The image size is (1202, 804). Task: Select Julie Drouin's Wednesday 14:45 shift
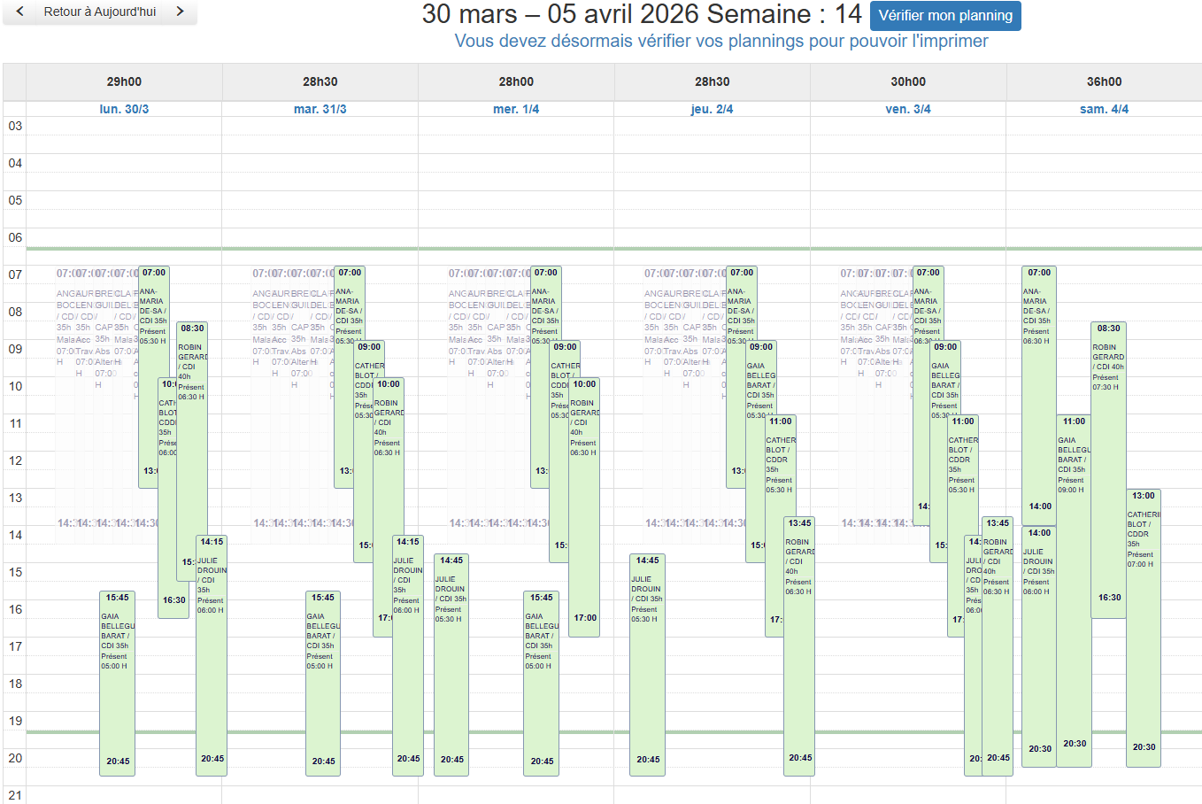(451, 664)
